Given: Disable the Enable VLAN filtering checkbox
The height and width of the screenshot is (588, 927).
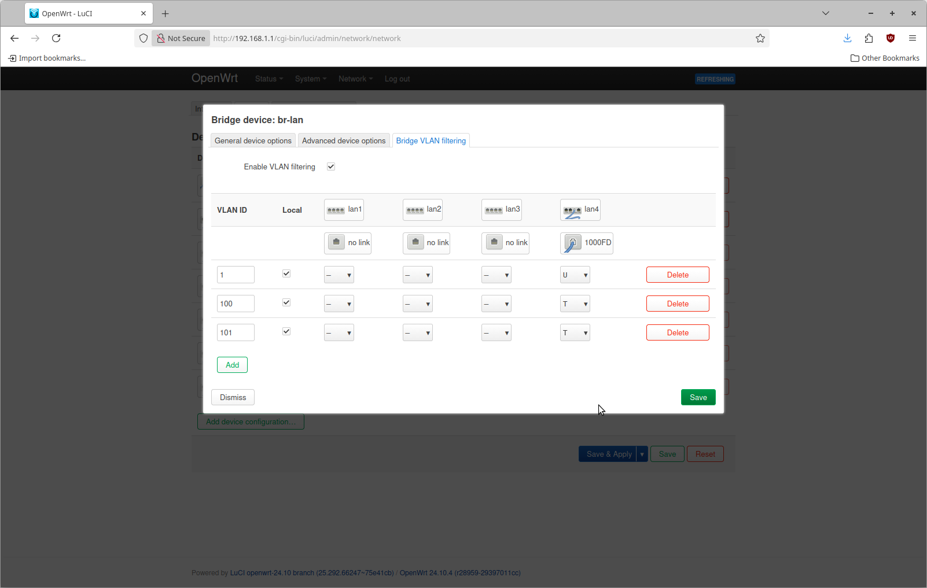Looking at the screenshot, I should (x=331, y=167).
